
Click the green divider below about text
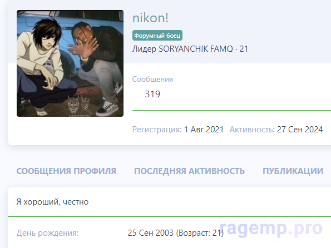click(x=169, y=216)
